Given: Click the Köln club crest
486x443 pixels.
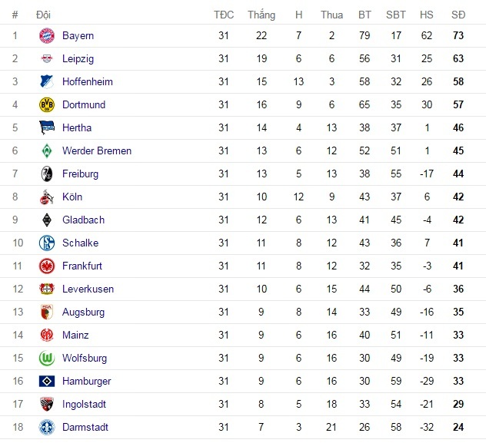Looking at the screenshot, I should tap(47, 197).
